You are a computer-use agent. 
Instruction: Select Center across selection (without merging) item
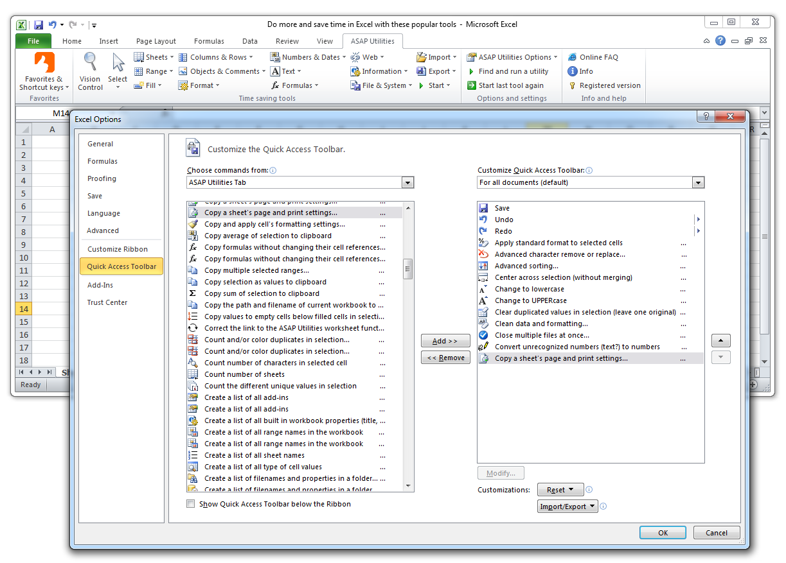click(591, 277)
